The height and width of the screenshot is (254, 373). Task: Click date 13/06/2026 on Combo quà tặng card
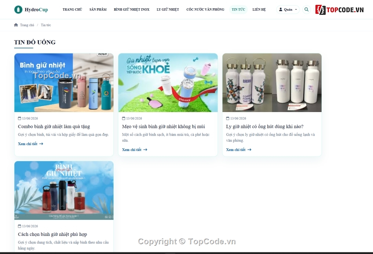(x=30, y=118)
